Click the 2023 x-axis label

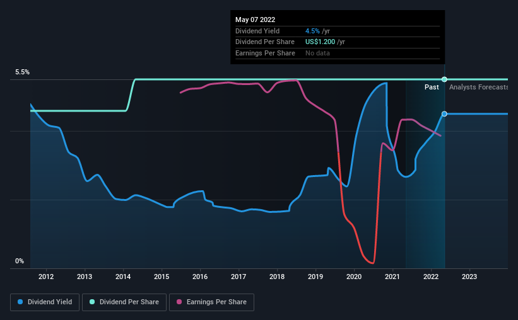click(x=469, y=277)
